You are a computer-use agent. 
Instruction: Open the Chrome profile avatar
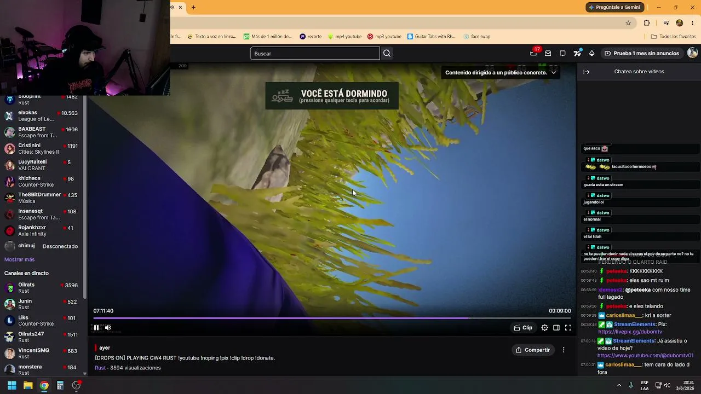click(x=680, y=23)
